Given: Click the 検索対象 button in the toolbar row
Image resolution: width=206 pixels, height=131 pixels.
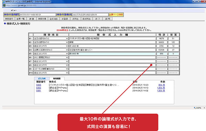Looking at the screenshot, I should pyautogui.click(x=42, y=19).
